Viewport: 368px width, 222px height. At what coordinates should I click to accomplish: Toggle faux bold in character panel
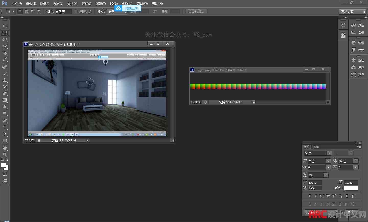click(x=309, y=196)
